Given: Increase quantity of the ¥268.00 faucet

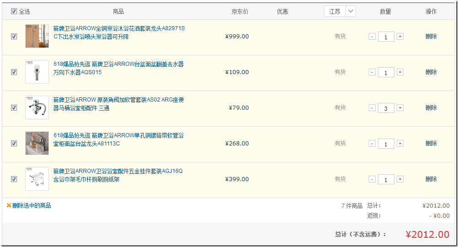Looking at the screenshot, I should click(400, 143).
